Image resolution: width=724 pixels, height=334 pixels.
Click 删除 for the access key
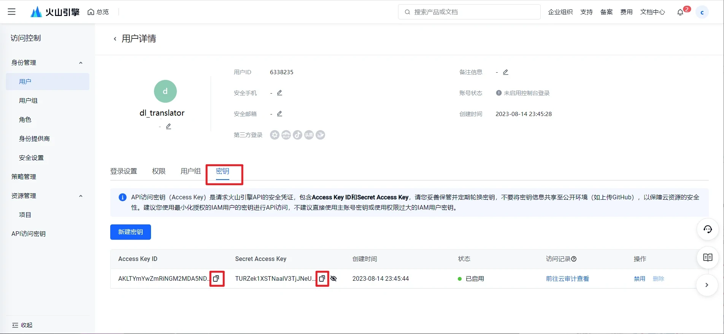click(x=658, y=278)
